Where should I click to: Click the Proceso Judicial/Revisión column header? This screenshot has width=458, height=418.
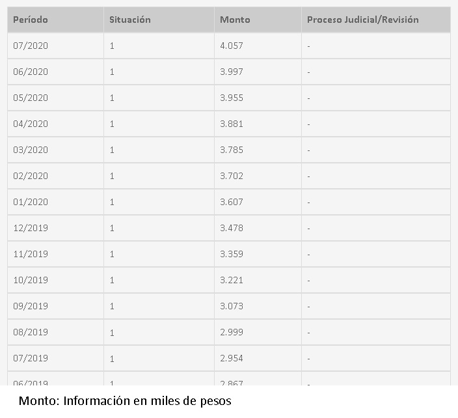pos(376,20)
